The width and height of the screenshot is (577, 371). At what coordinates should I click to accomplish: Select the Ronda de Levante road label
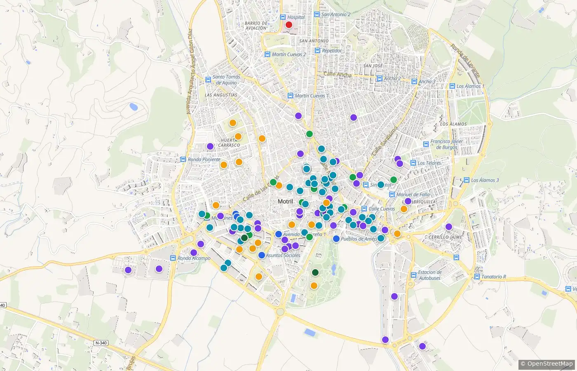click(x=466, y=61)
